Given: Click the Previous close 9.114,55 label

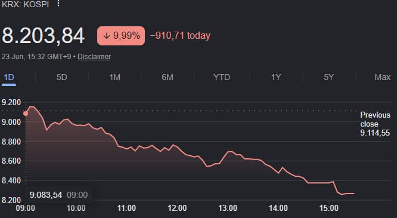Looking at the screenshot, I should [x=375, y=124].
